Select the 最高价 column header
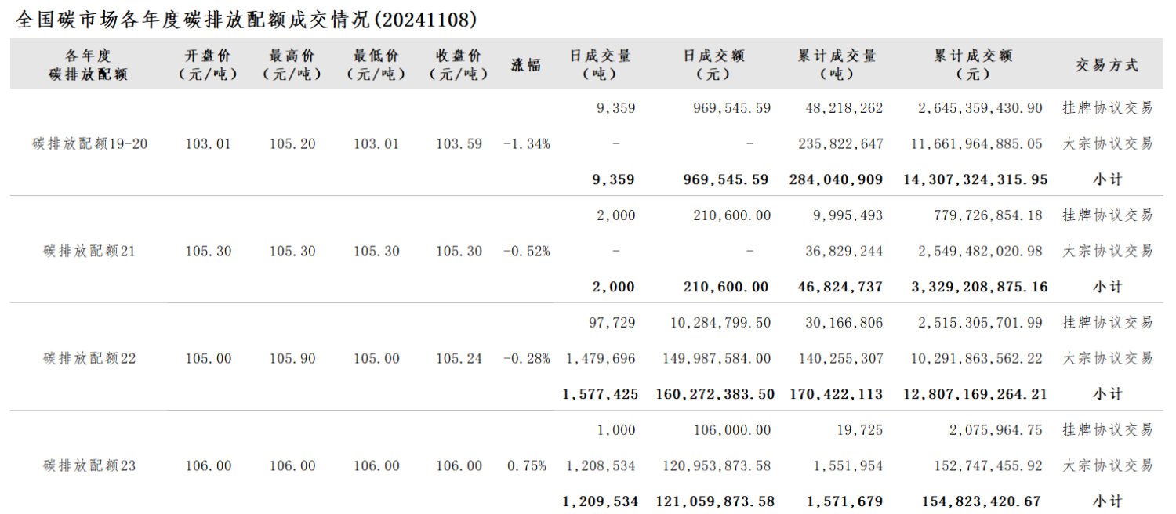Viewport: 1176px width, 514px height. (x=292, y=65)
